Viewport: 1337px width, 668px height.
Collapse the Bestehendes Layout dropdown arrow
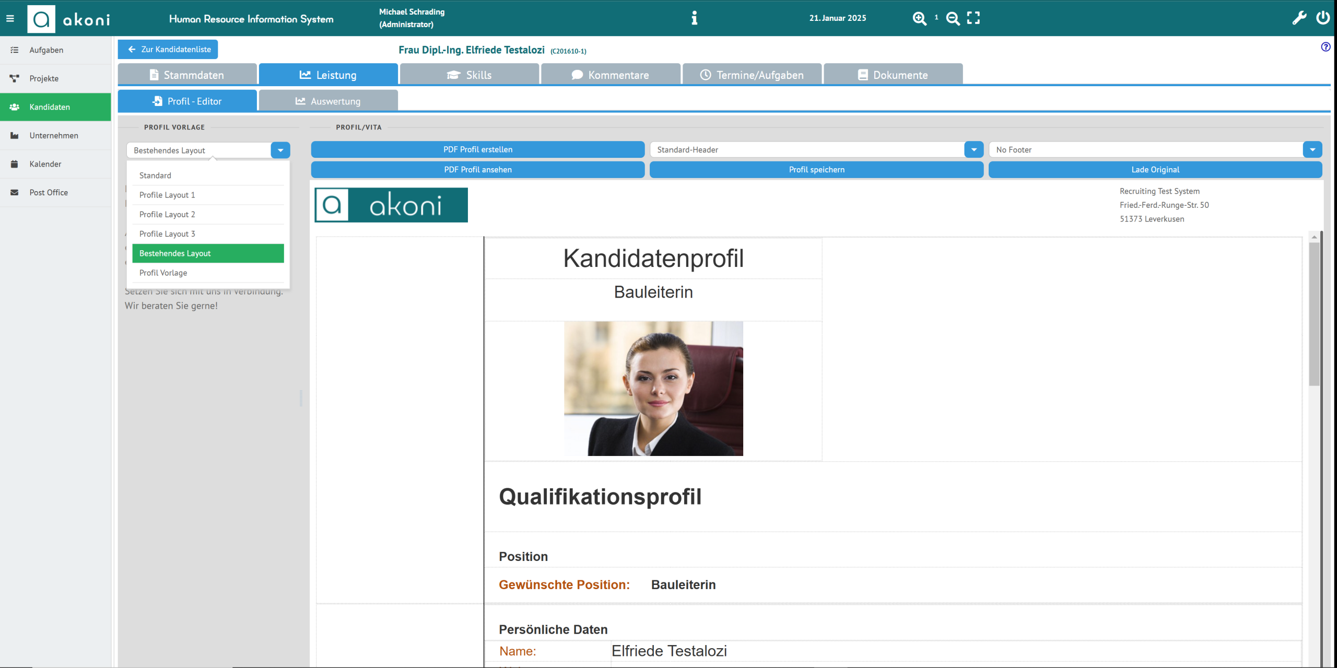[x=280, y=150]
